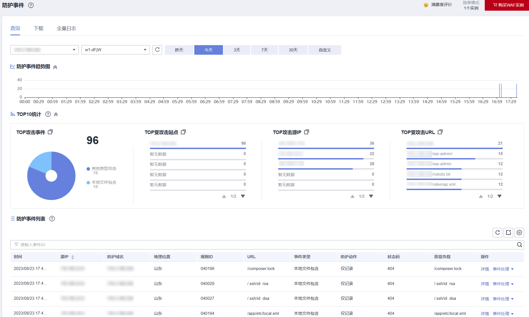
Task: Open the TOP10统计 help icon
Action: [48, 114]
